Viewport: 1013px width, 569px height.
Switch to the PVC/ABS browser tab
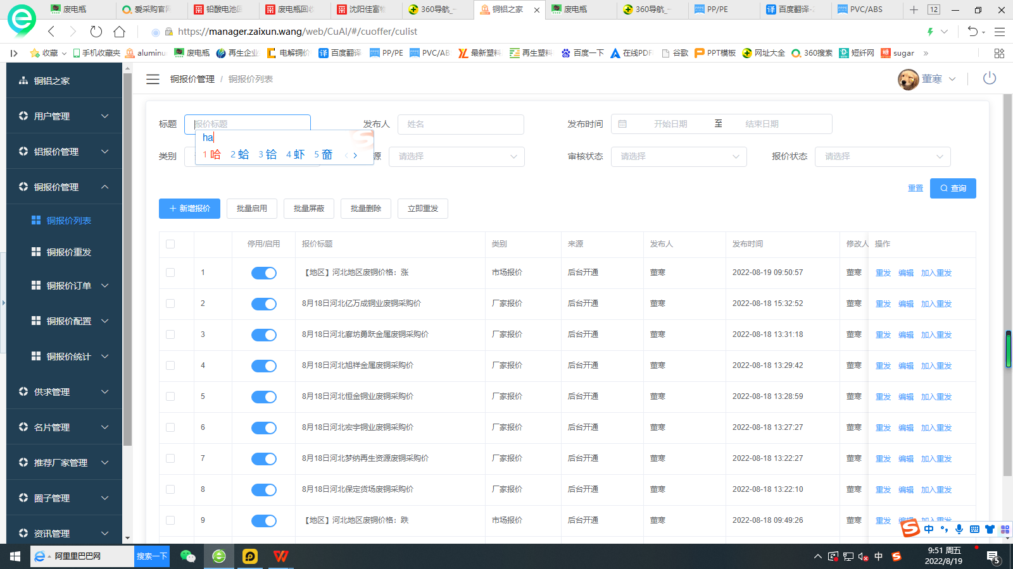(865, 9)
